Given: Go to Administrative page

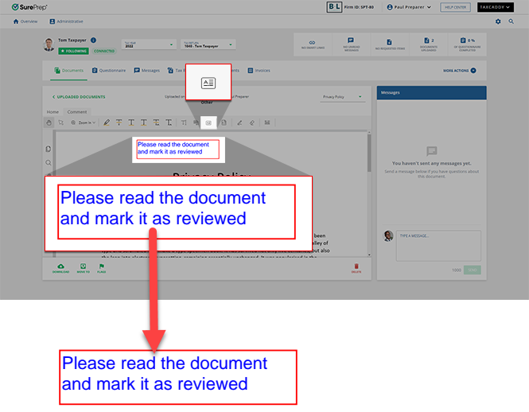Looking at the screenshot, I should [67, 21].
